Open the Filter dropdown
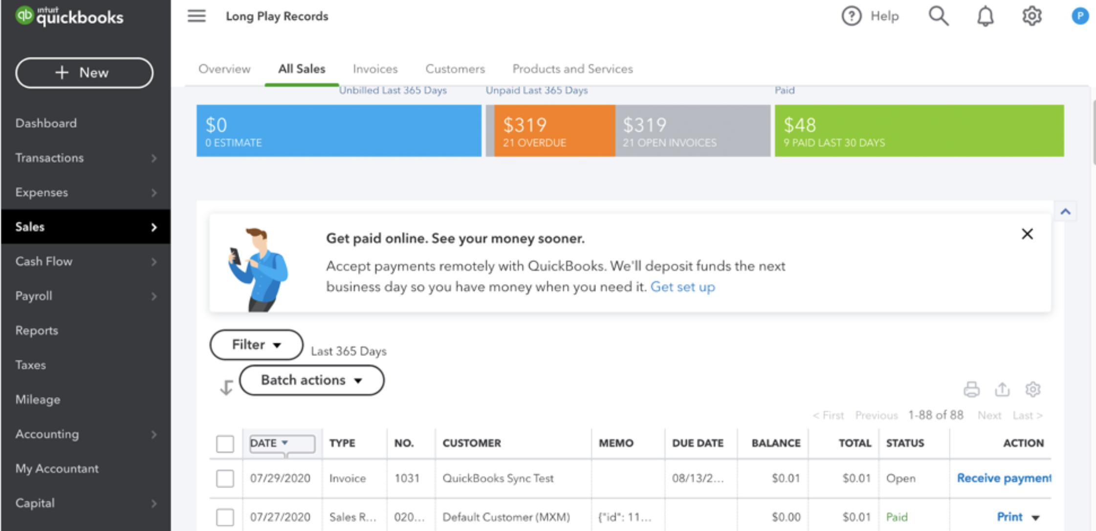Viewport: 1096px width, 531px height. pos(256,345)
